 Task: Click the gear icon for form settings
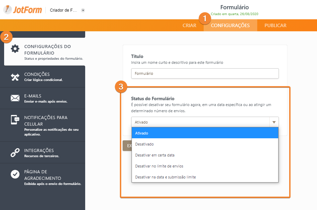15,49
